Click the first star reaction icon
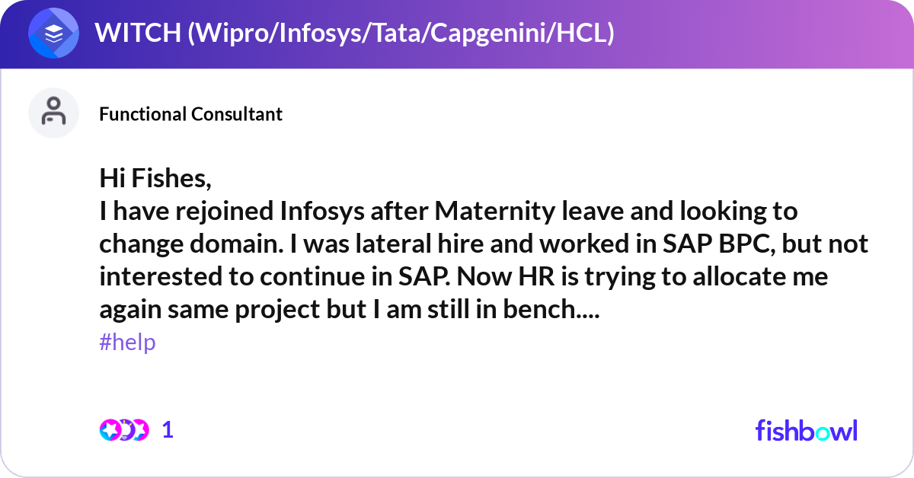914x478 pixels. coord(110,429)
